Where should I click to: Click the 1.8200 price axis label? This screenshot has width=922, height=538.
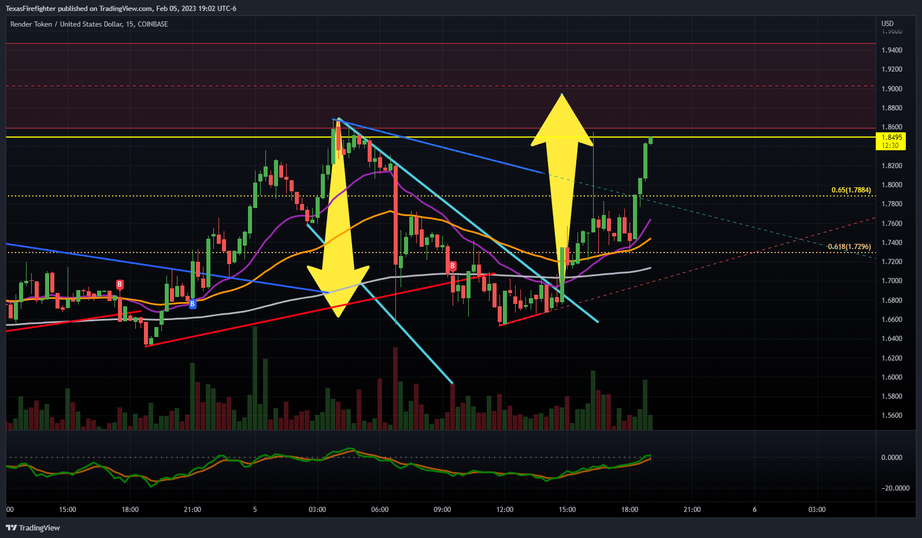point(891,166)
